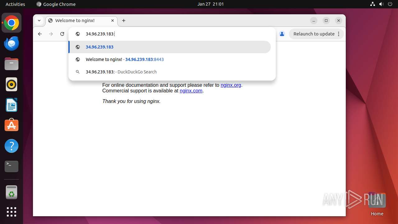This screenshot has height=224, width=398.
Task: Launch LibreOffice Writer from the dock
Action: coord(12,105)
